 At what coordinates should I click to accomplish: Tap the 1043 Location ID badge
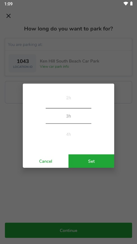pyautogui.click(x=23, y=63)
